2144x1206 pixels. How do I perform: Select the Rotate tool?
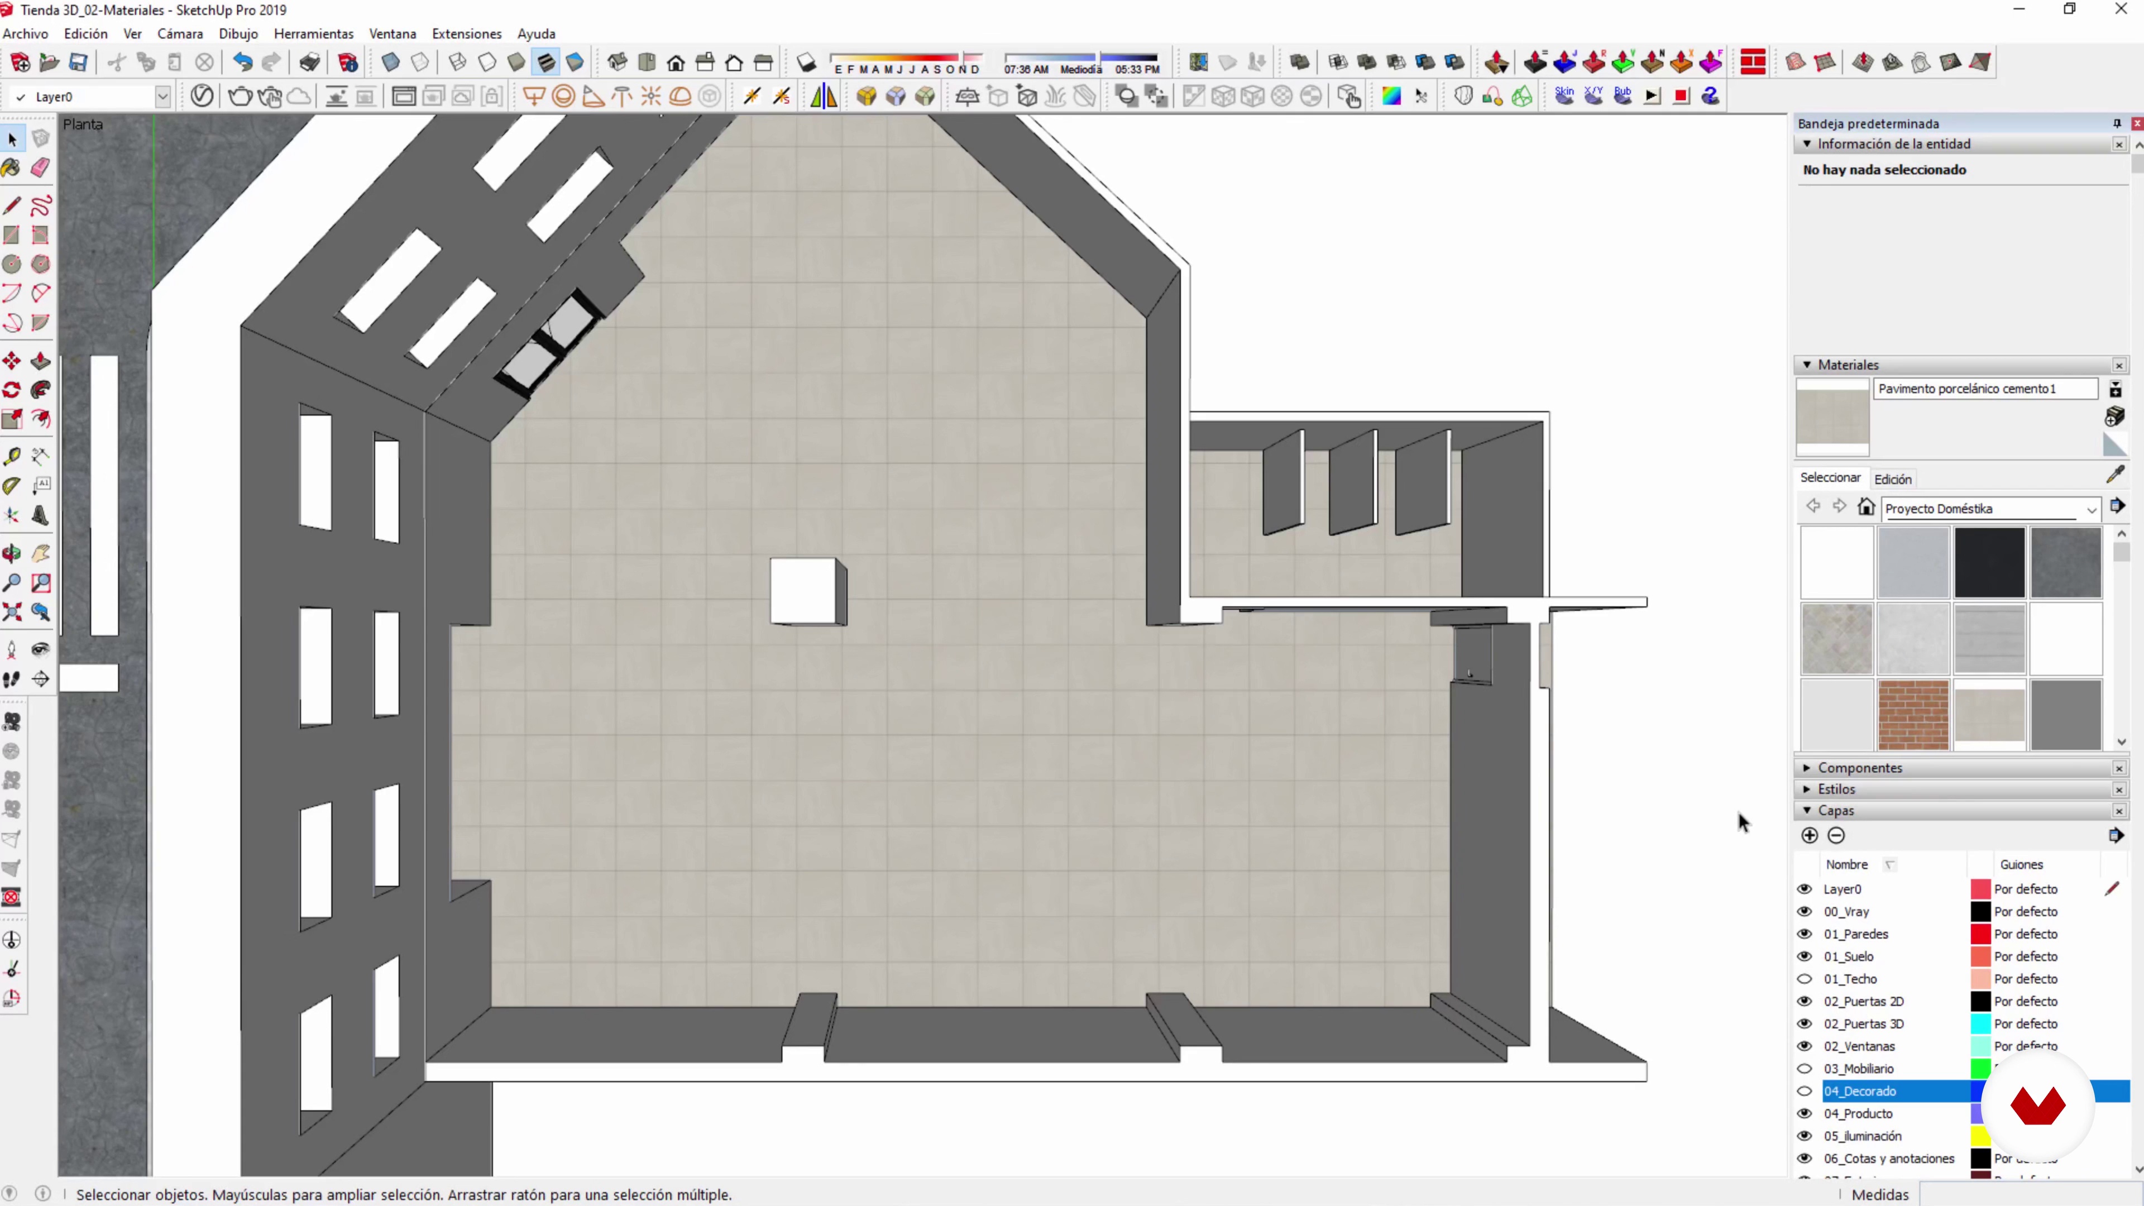[12, 390]
